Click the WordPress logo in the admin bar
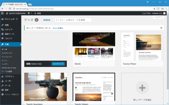This screenshot has height=105, width=169. (2, 13)
